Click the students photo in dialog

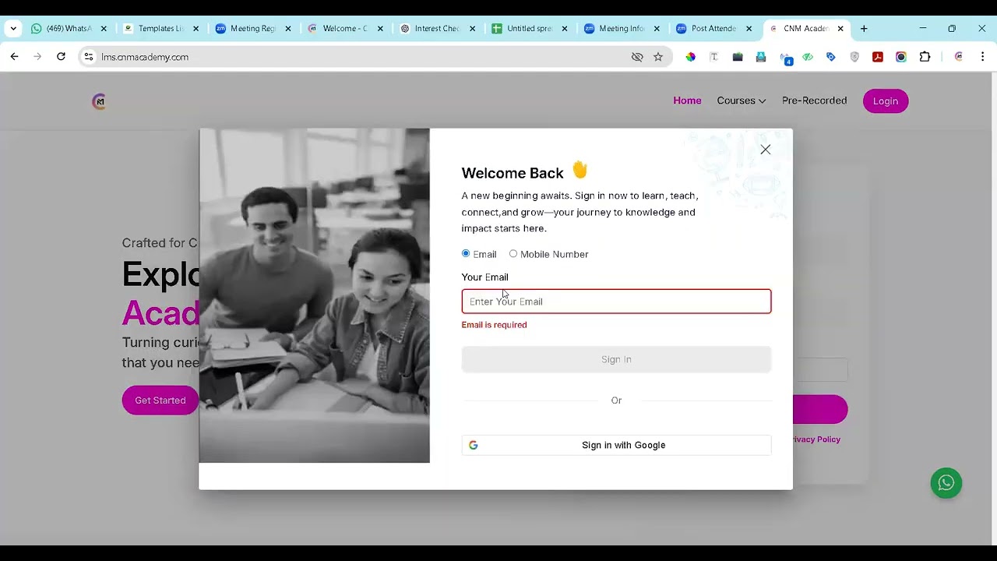(314, 296)
